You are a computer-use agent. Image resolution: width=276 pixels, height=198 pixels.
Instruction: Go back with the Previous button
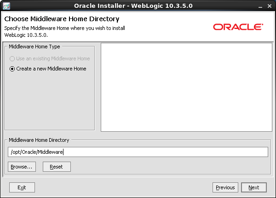(x=225, y=187)
